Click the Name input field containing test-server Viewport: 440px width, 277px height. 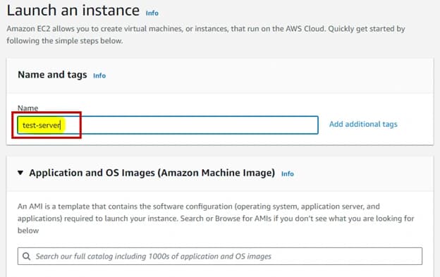(168, 125)
